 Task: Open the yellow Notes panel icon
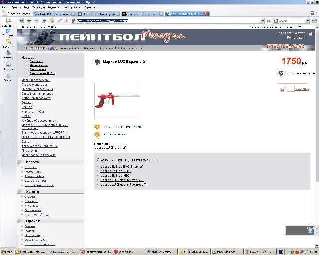(8, 42)
